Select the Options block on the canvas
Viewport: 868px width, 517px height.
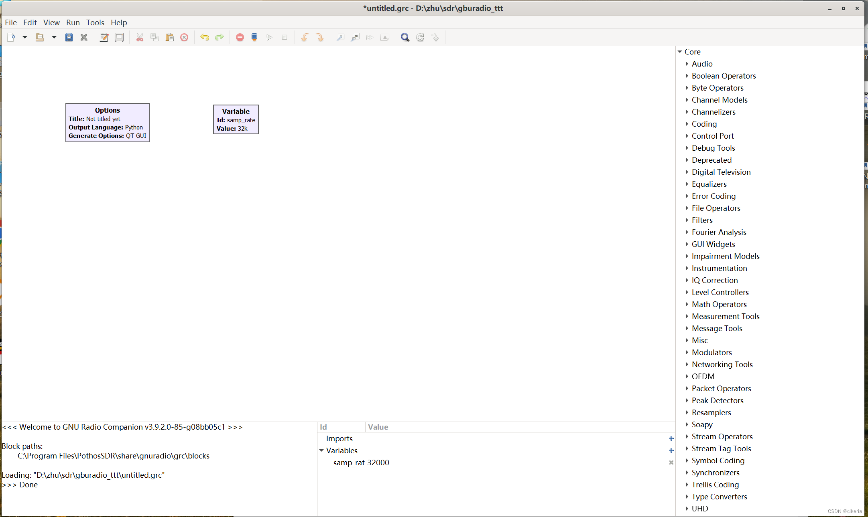click(107, 123)
